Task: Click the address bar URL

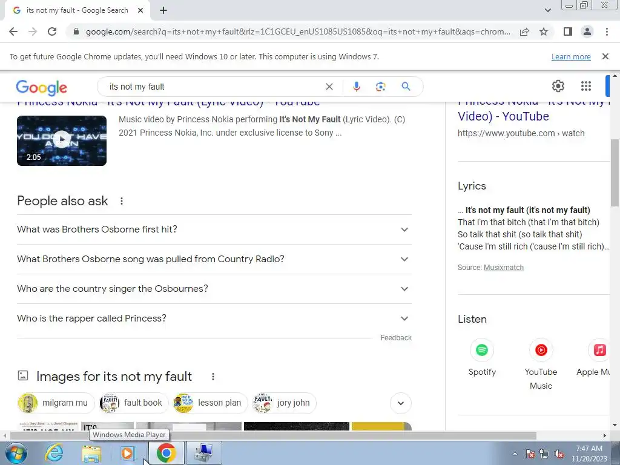Action: [297, 31]
